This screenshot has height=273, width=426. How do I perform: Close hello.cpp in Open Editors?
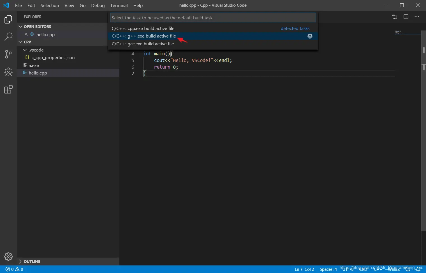click(26, 34)
